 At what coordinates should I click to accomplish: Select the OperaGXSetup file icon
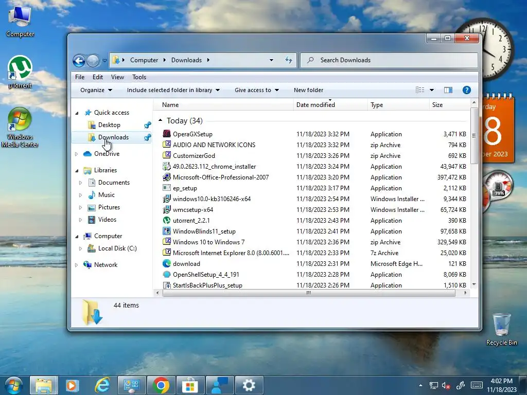click(x=167, y=134)
